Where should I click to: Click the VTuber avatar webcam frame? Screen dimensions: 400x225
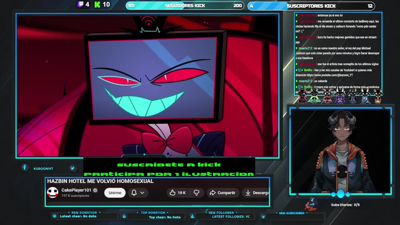(341, 151)
